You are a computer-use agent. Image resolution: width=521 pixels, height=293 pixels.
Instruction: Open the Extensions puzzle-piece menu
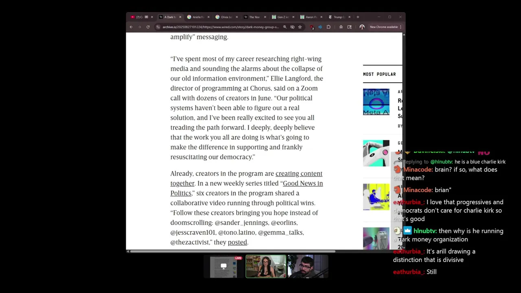328,27
